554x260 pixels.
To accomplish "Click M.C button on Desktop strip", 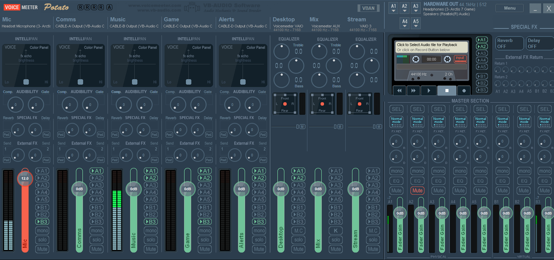I will pyautogui.click(x=299, y=231).
